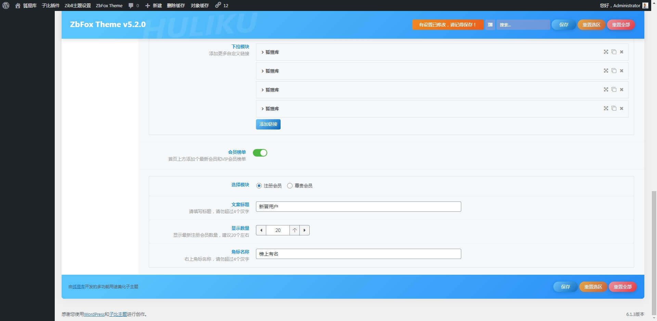The image size is (657, 321).
Task: Select the 尊贵会员 radio option
Action: coord(290,186)
